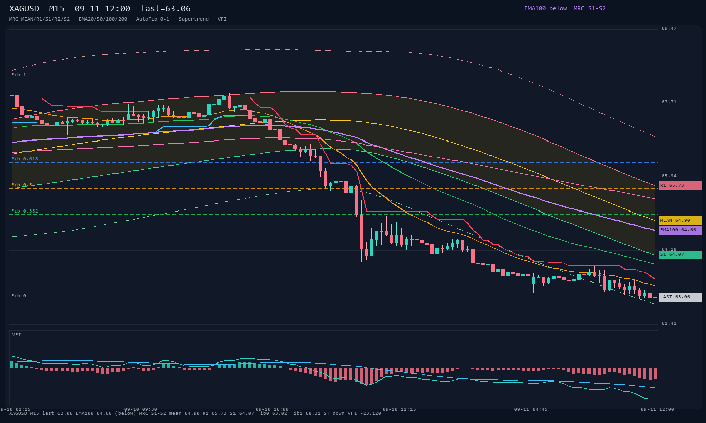
Task: Click the 'EMA100 below' status text
Action: [x=546, y=8]
